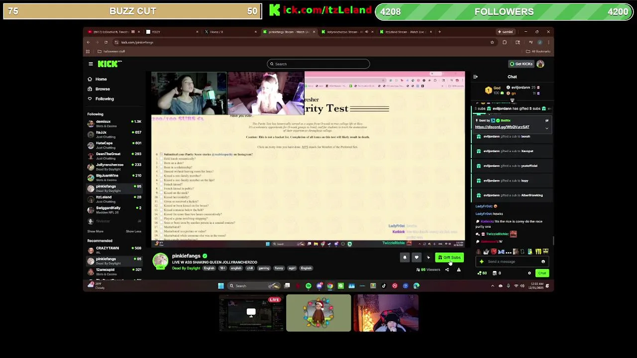Screen dimensions: 637x358
Task: Click pinkiefangs channel name under video
Action: click(x=186, y=256)
